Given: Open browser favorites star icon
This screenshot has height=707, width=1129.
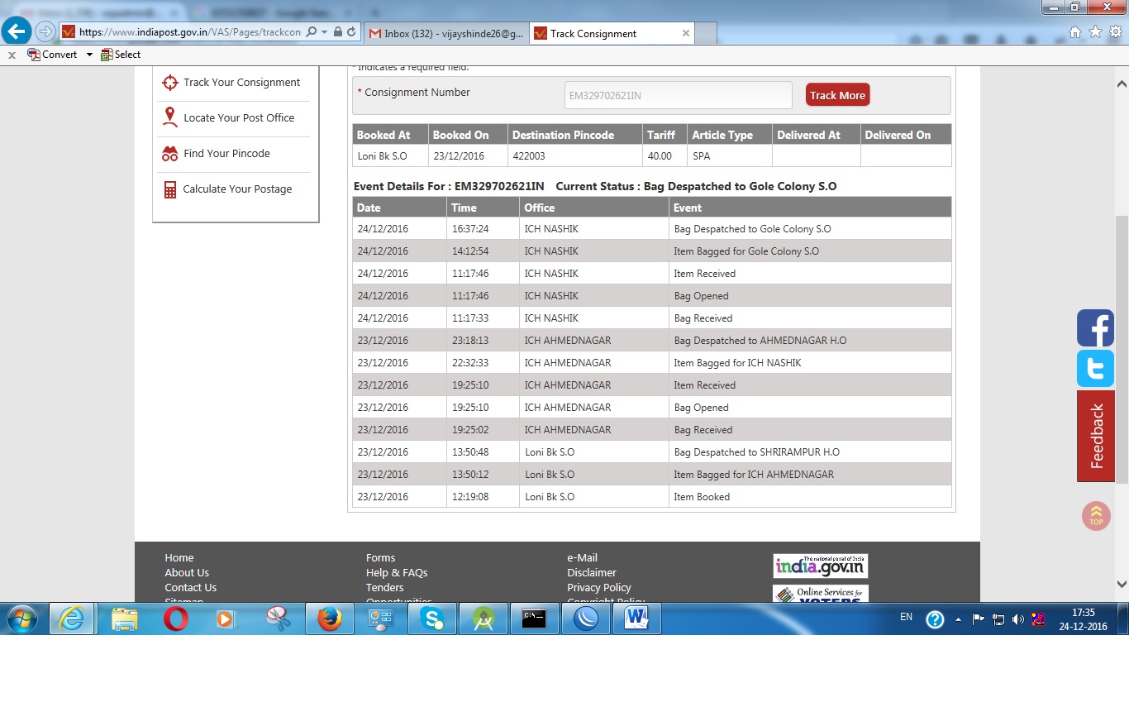Looking at the screenshot, I should pyautogui.click(x=1095, y=32).
